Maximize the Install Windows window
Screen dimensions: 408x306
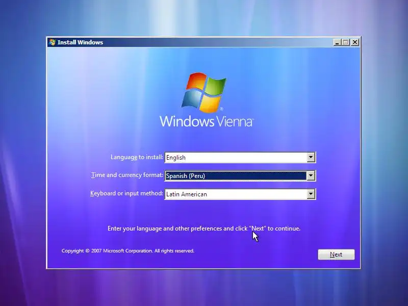[346, 42]
